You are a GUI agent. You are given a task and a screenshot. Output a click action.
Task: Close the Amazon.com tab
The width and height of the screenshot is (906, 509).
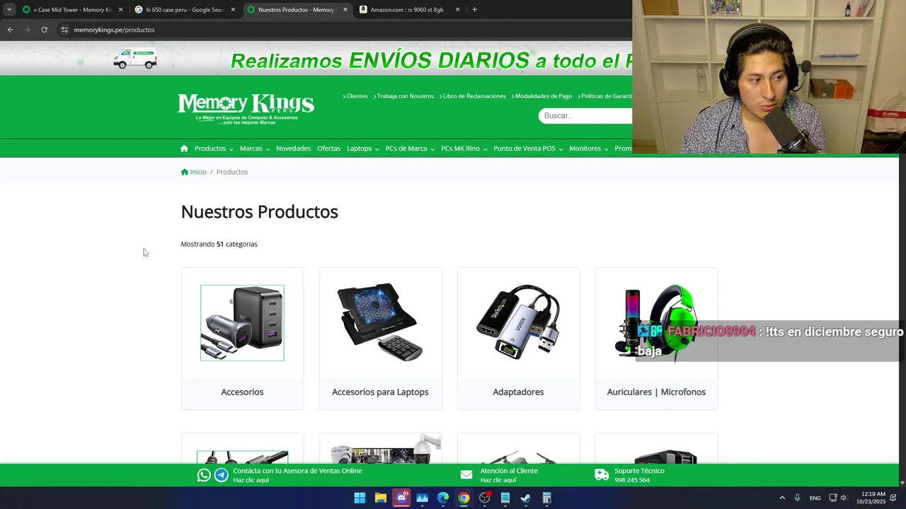coord(457,10)
